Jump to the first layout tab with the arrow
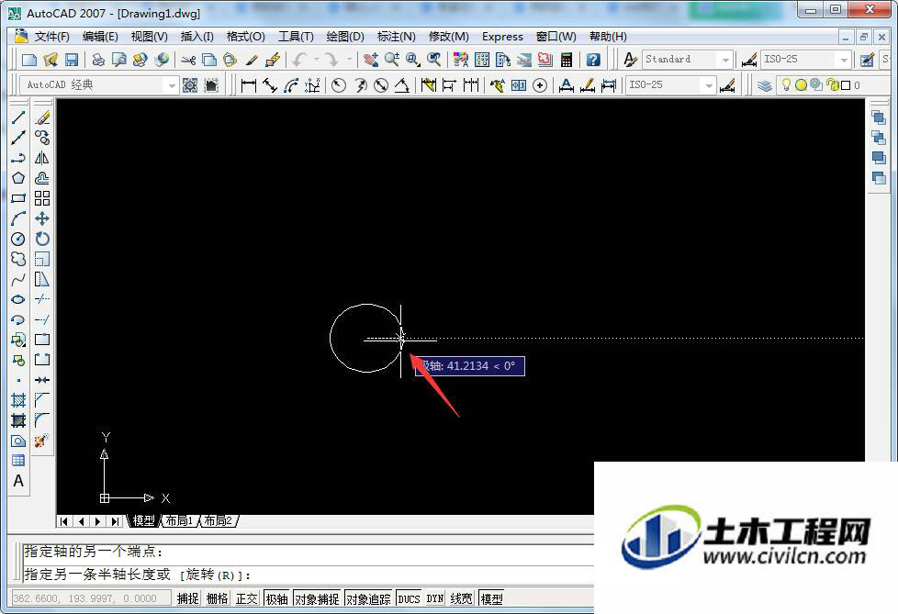 tap(64, 521)
